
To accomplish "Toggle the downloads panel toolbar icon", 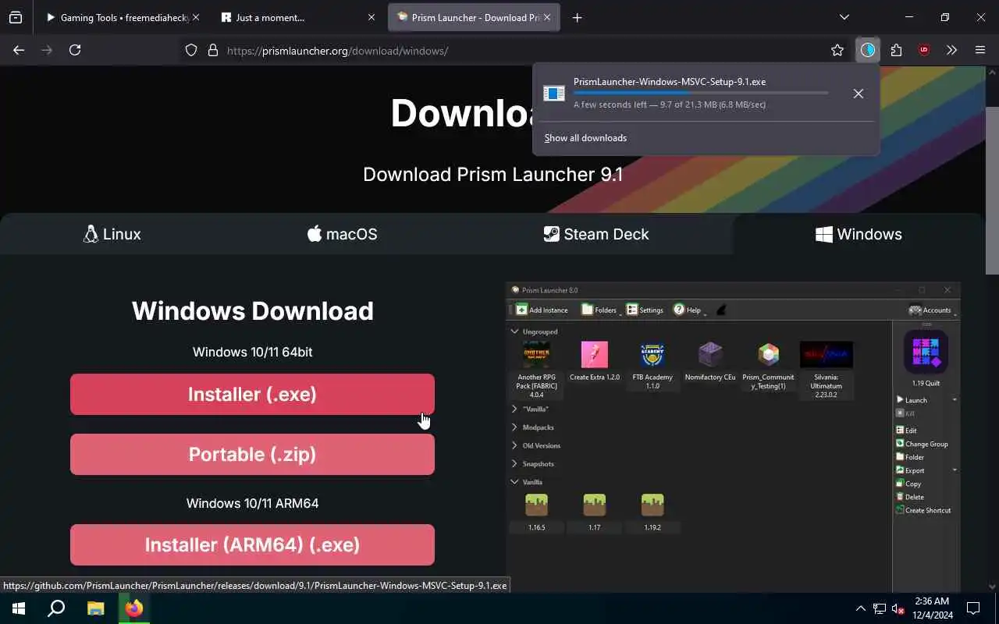I will (868, 50).
